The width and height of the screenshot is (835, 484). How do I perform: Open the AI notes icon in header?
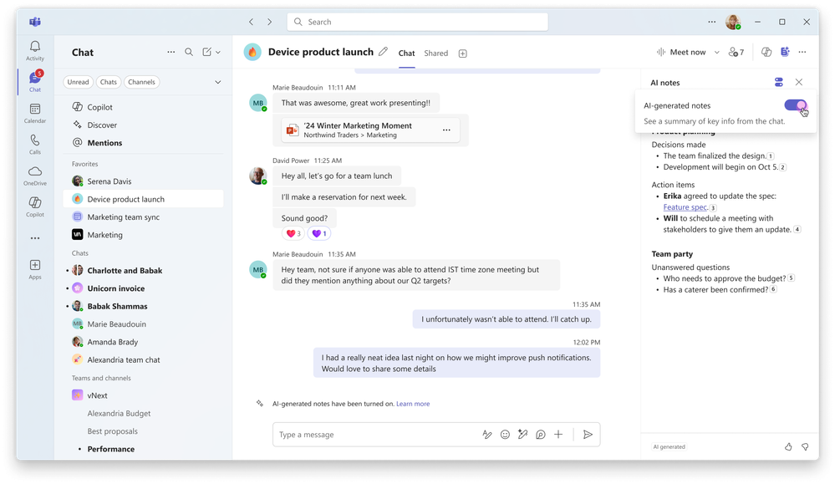[x=785, y=52]
